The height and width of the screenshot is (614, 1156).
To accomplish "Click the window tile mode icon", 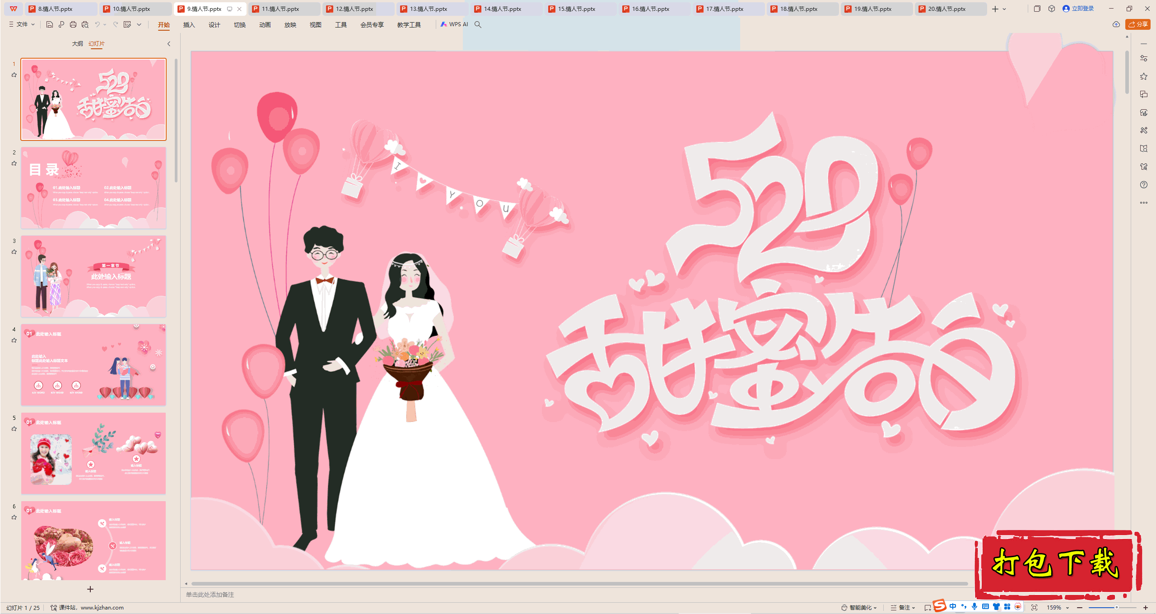I will pyautogui.click(x=1037, y=9).
